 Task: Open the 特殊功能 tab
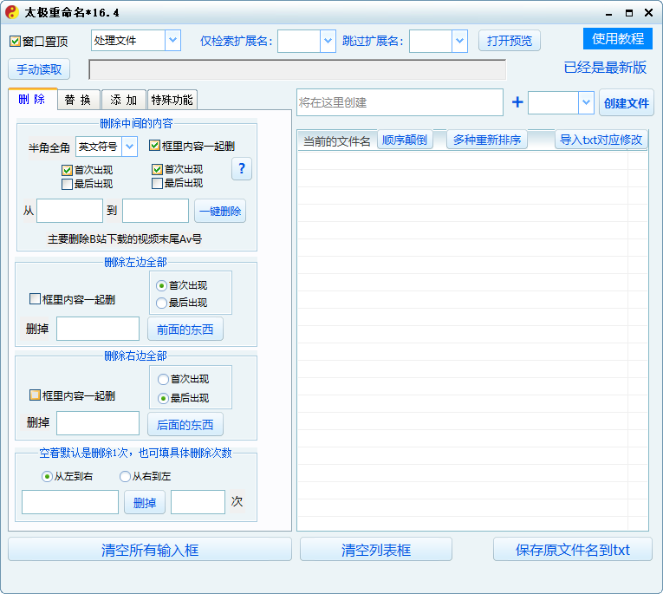pyautogui.click(x=171, y=100)
